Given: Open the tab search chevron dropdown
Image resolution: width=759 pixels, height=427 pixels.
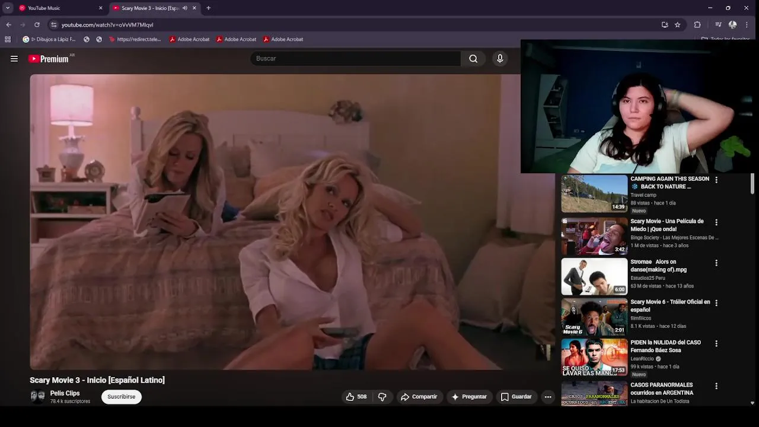Looking at the screenshot, I should tap(8, 8).
